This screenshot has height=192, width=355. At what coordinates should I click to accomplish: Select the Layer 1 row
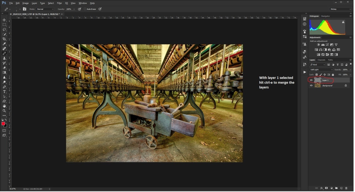click(x=329, y=80)
